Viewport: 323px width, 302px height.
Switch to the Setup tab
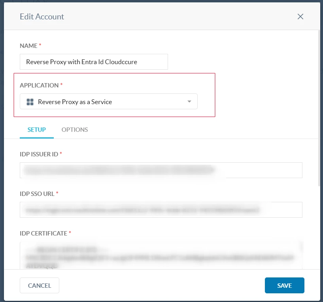tap(37, 130)
